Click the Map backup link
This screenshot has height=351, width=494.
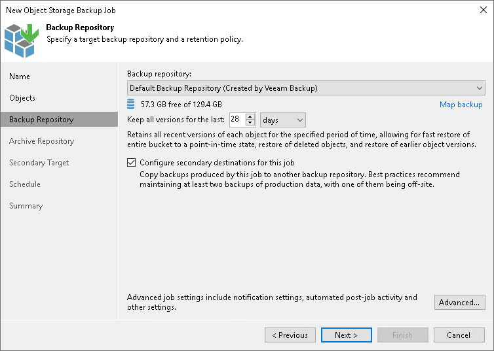tap(461, 105)
